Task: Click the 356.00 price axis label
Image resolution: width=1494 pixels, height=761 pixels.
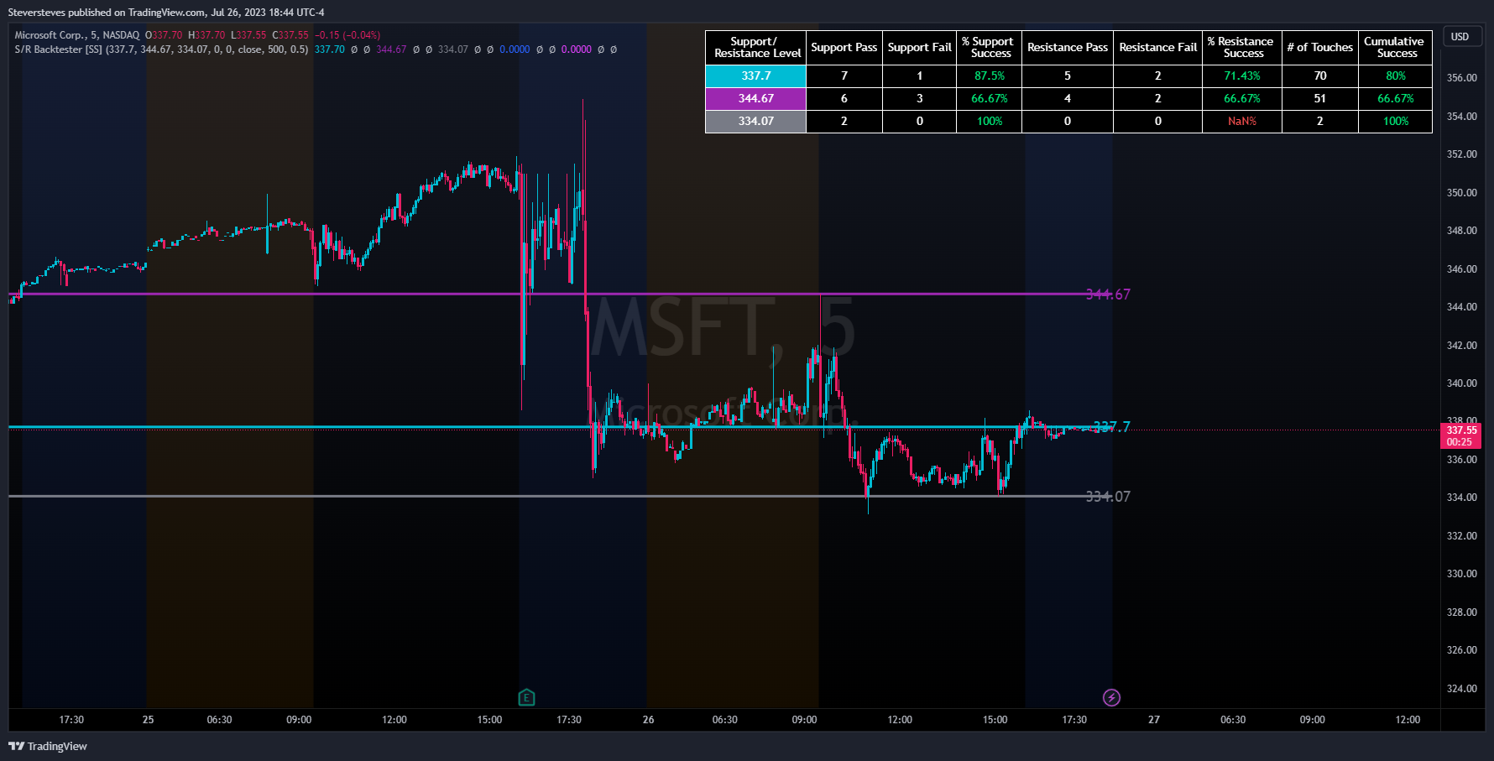Action: (x=1461, y=78)
